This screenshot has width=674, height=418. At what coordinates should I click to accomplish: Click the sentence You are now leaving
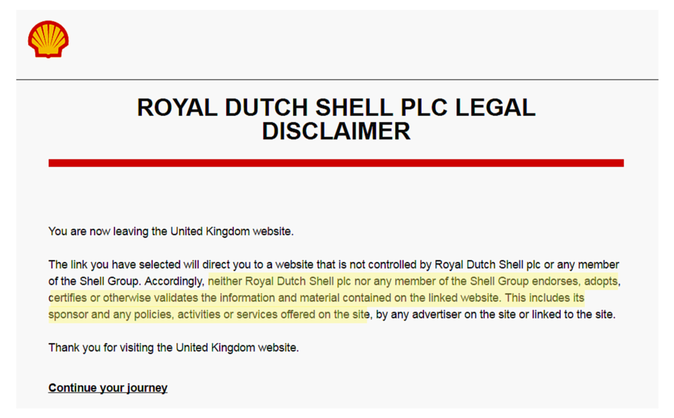click(171, 232)
